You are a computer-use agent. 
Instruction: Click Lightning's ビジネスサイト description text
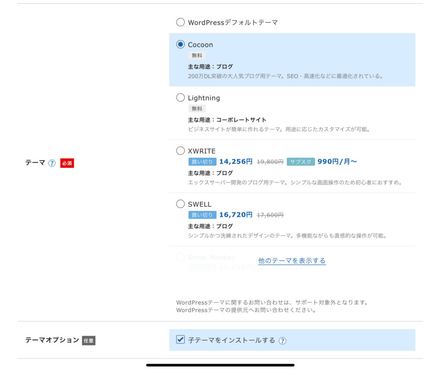(x=279, y=129)
